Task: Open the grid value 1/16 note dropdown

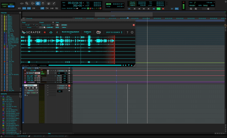Action: click(x=210, y=2)
